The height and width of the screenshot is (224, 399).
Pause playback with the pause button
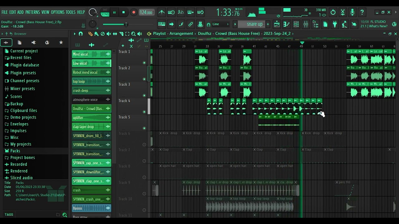point(114,12)
